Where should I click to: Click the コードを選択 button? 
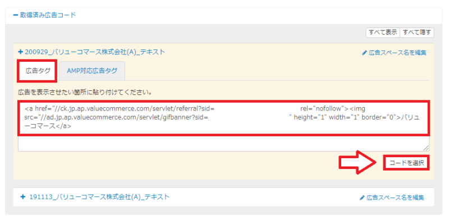click(x=406, y=163)
